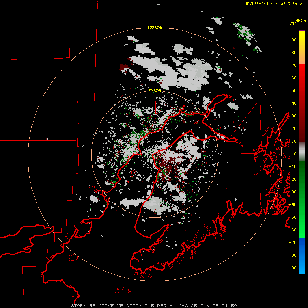Click the 80 value on the velocity scale
Screen dimensions: 308x308
coord(294,53)
